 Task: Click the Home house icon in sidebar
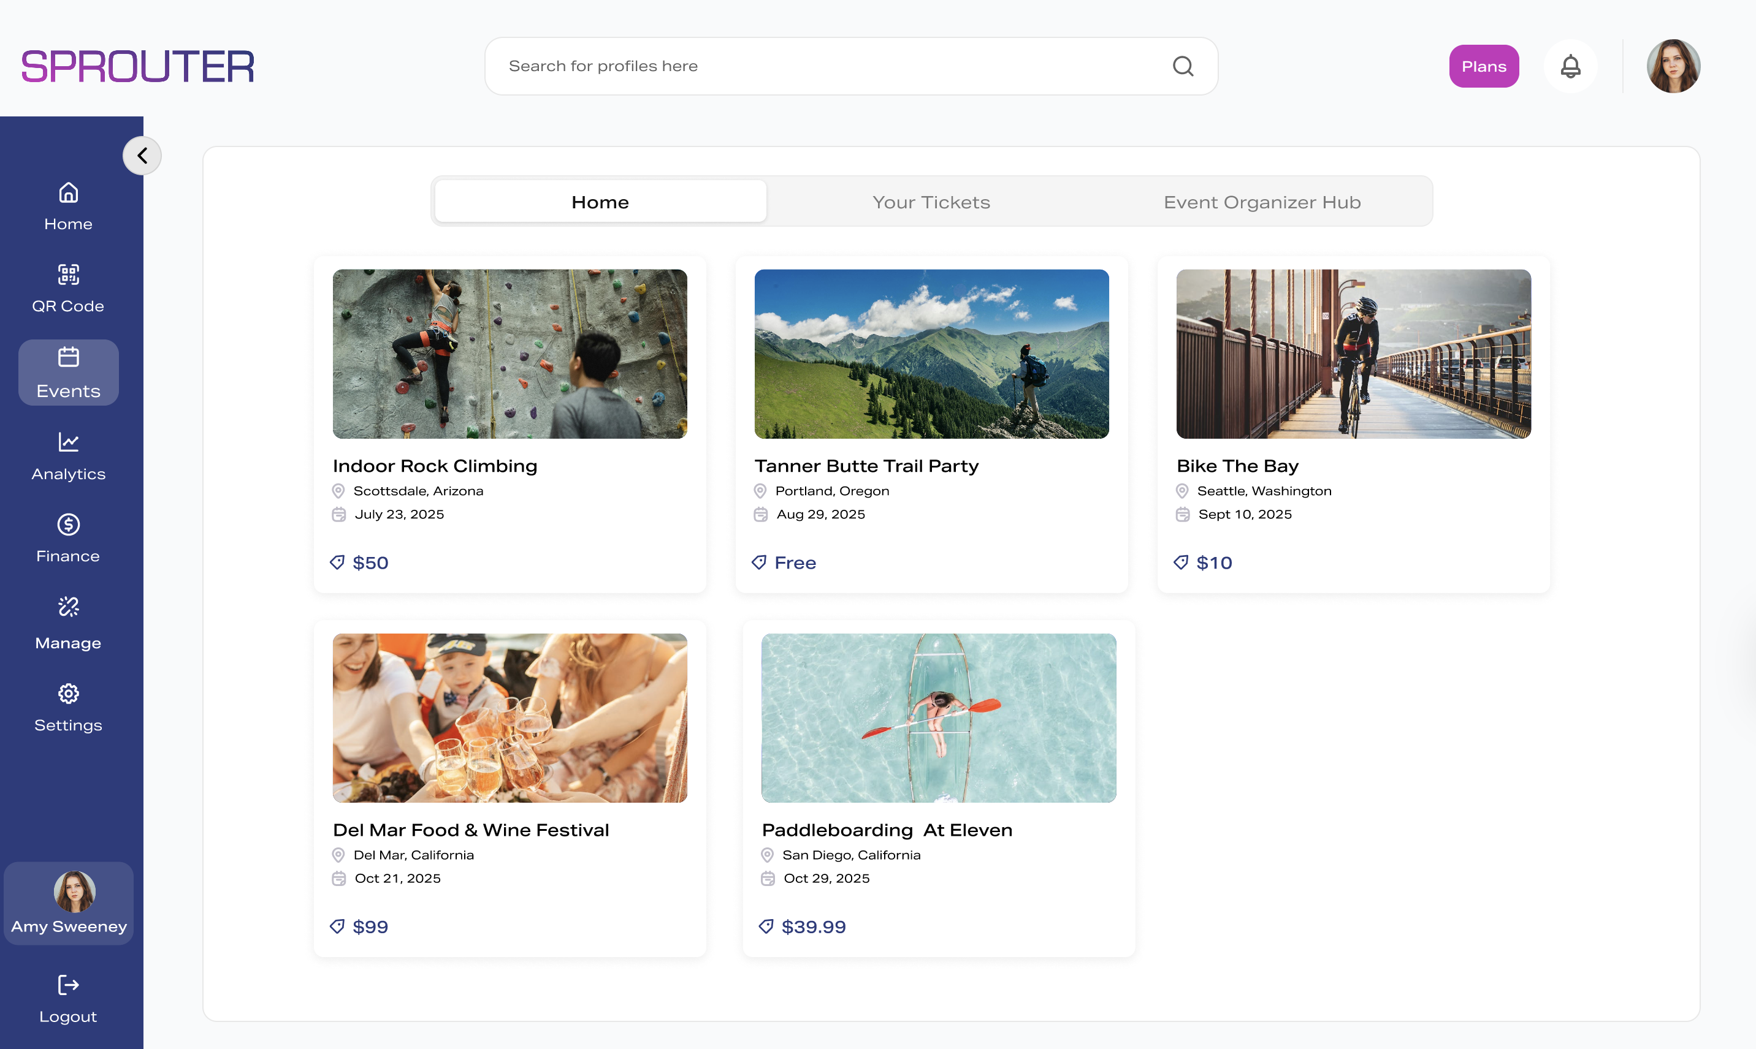point(68,192)
